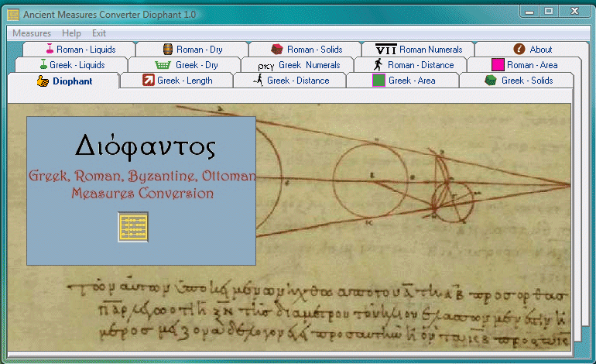This screenshot has height=364, width=596.
Task: Click the abacus app icon in the title bar
Action: pos(13,15)
